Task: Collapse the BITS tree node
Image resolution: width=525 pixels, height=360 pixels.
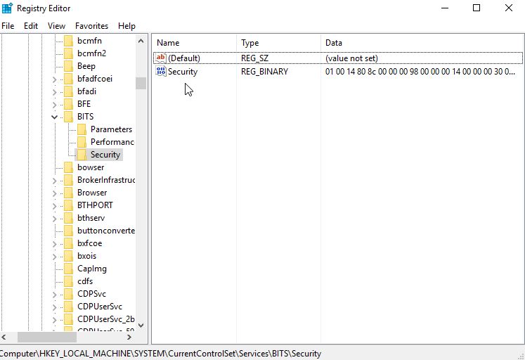Action: coord(55,117)
